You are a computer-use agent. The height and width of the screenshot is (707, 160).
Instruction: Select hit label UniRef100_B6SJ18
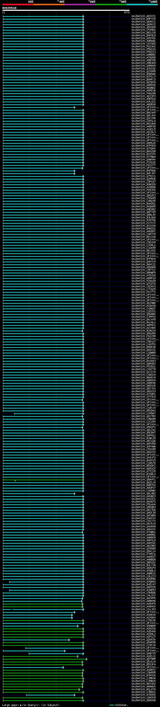(x=143, y=33)
